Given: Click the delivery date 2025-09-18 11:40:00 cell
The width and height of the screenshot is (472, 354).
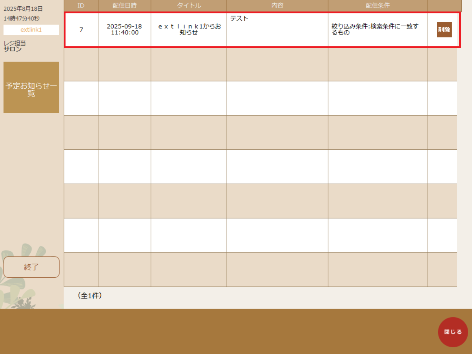Looking at the screenshot, I should click(x=124, y=30).
